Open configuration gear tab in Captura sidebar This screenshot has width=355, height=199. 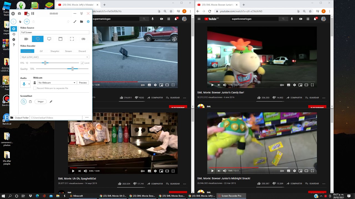pos(14,40)
